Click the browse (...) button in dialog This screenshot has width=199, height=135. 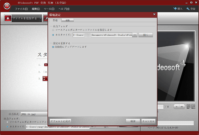(135, 35)
